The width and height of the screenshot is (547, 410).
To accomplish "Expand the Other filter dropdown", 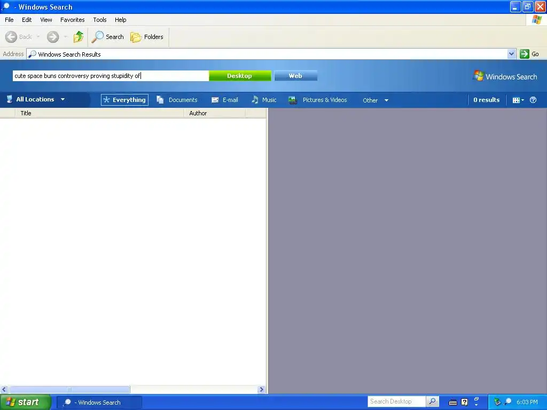I will (x=376, y=100).
